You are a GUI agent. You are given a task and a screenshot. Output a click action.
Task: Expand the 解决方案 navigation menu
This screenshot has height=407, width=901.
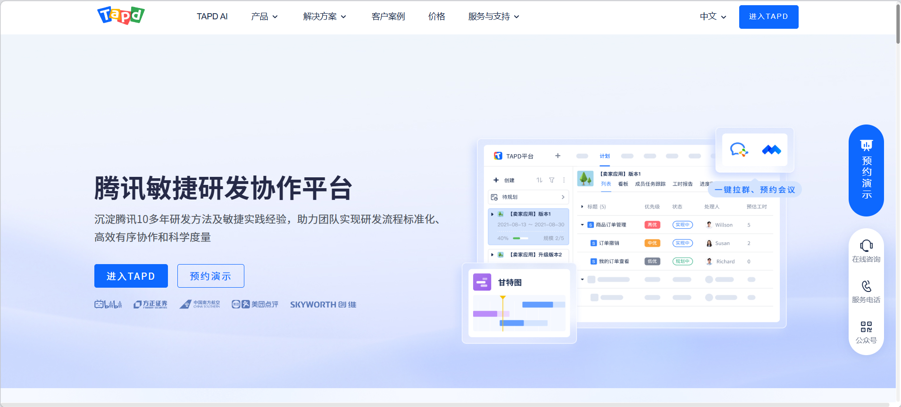[x=325, y=17]
